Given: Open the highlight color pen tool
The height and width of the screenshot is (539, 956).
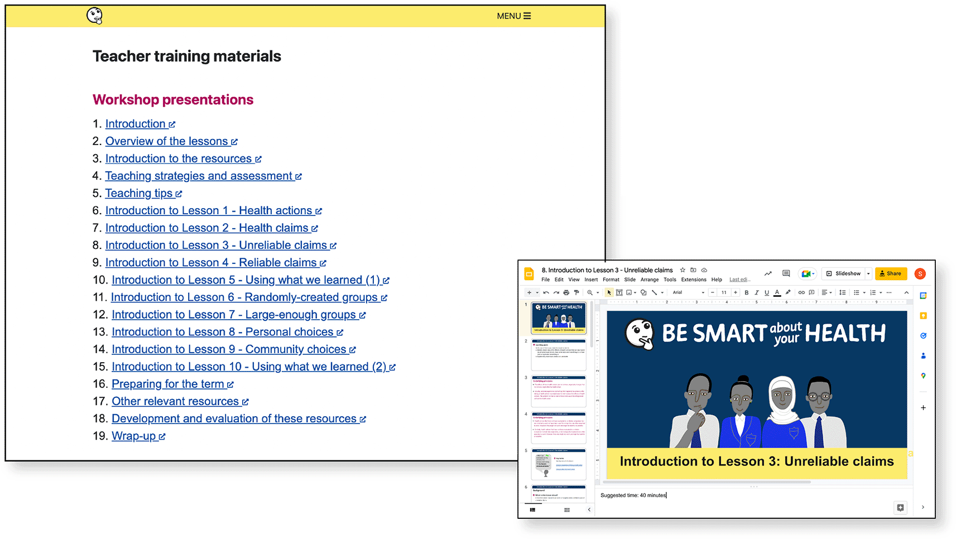Looking at the screenshot, I should pyautogui.click(x=788, y=292).
